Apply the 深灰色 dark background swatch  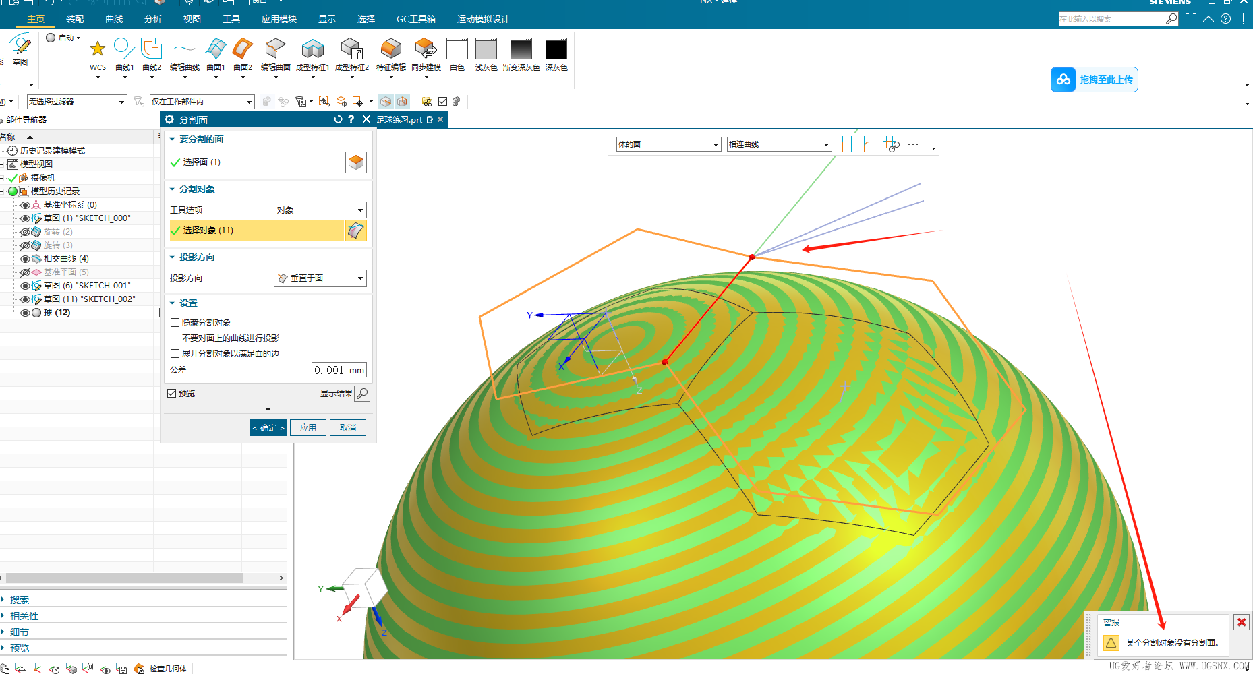coord(556,49)
